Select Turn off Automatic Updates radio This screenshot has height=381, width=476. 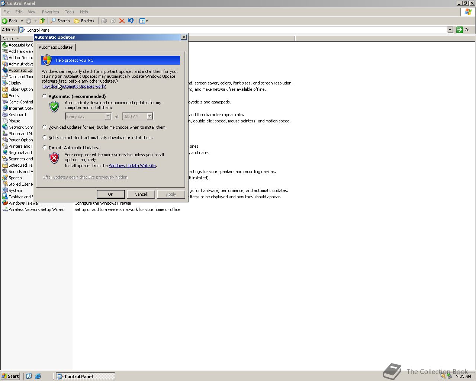[x=45, y=148]
